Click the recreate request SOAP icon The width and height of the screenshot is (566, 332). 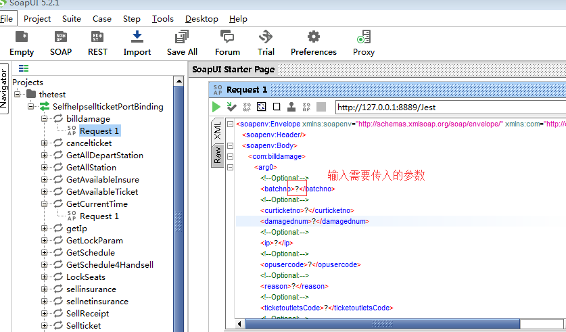tap(247, 107)
